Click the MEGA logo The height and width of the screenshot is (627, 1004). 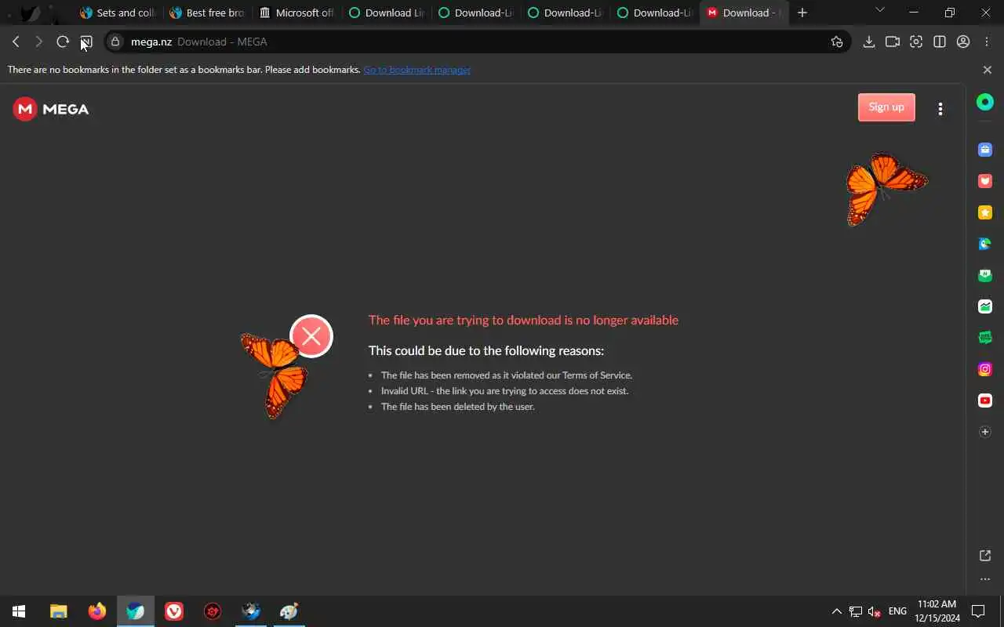tap(51, 109)
